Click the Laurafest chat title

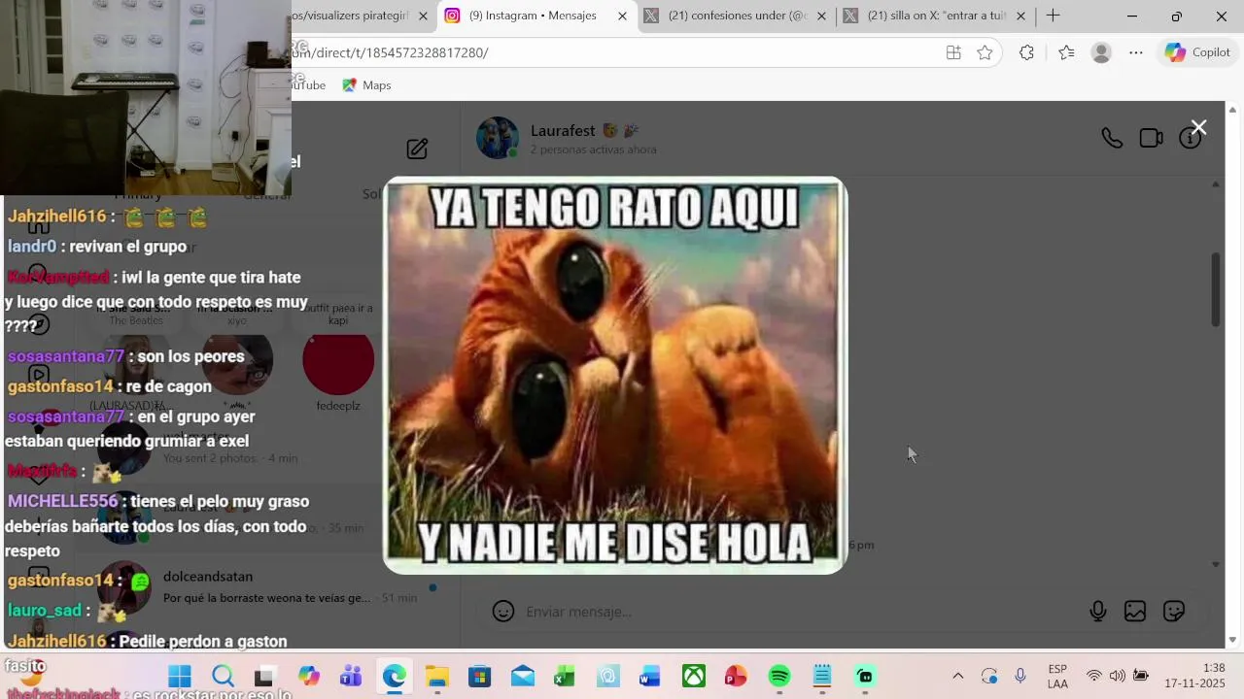(x=584, y=130)
